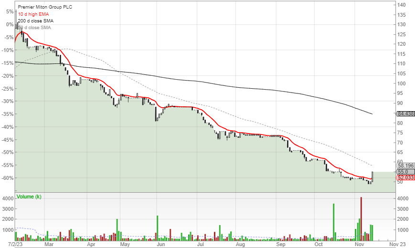Select the 10 d high EMA legend label
This screenshot has height=248, width=415.
tap(33, 14)
